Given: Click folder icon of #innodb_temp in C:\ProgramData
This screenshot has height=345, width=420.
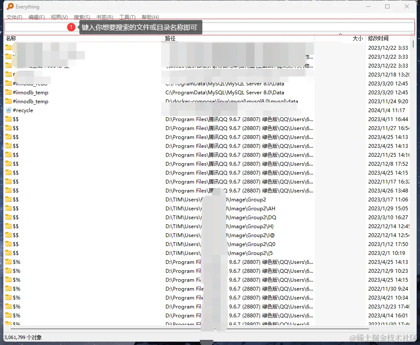Looking at the screenshot, I should pos(8,92).
